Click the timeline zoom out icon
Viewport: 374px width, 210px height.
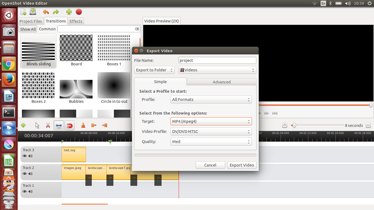pos(368,125)
